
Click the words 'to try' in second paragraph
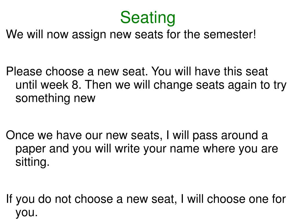tap(273, 85)
